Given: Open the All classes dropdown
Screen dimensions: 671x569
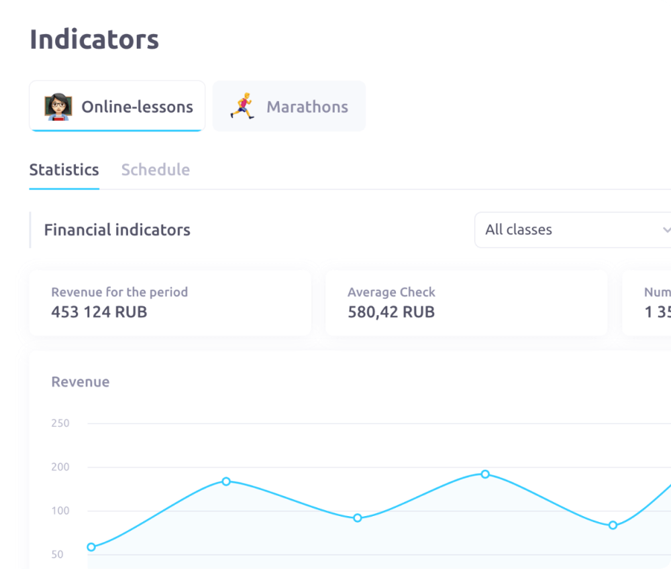Looking at the screenshot, I should pyautogui.click(x=572, y=230).
